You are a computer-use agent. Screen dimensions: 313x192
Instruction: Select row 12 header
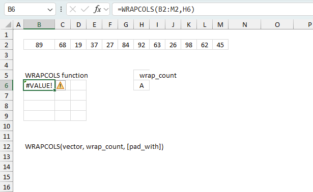point(7,147)
